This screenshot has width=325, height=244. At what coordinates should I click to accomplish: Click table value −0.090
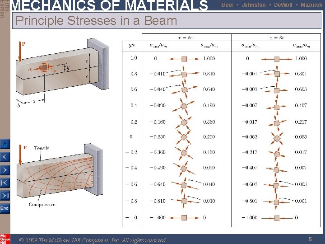tap(158, 105)
